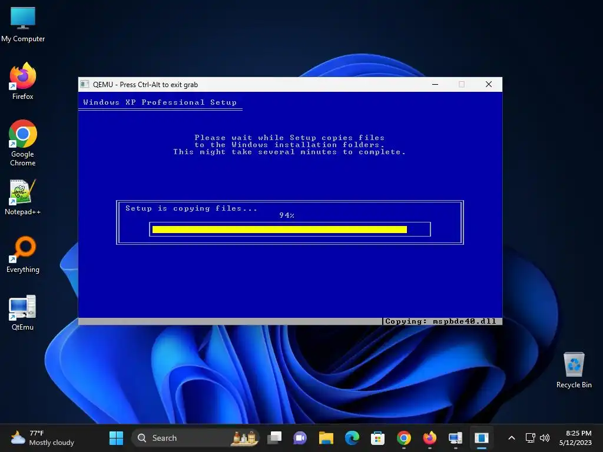Select the Notepad++ desktop shortcut

pyautogui.click(x=23, y=197)
